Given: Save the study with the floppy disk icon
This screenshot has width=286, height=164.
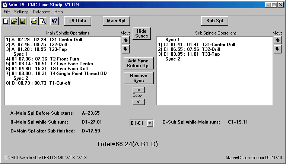Looking at the screenshot, I should coord(22,21).
